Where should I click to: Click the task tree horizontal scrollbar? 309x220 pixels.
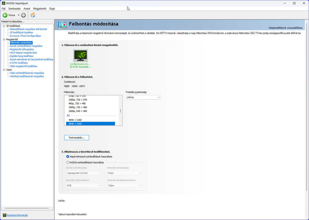click(27, 208)
